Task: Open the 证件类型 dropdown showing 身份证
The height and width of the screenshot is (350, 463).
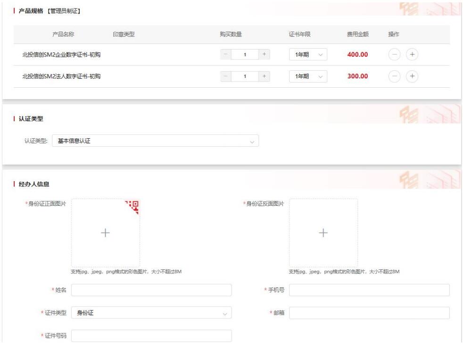Action: click(151, 313)
